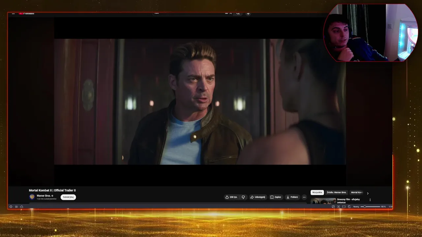The image size is (422, 237).
Task: Click the browser status bar panel icon
Action: [16, 207]
